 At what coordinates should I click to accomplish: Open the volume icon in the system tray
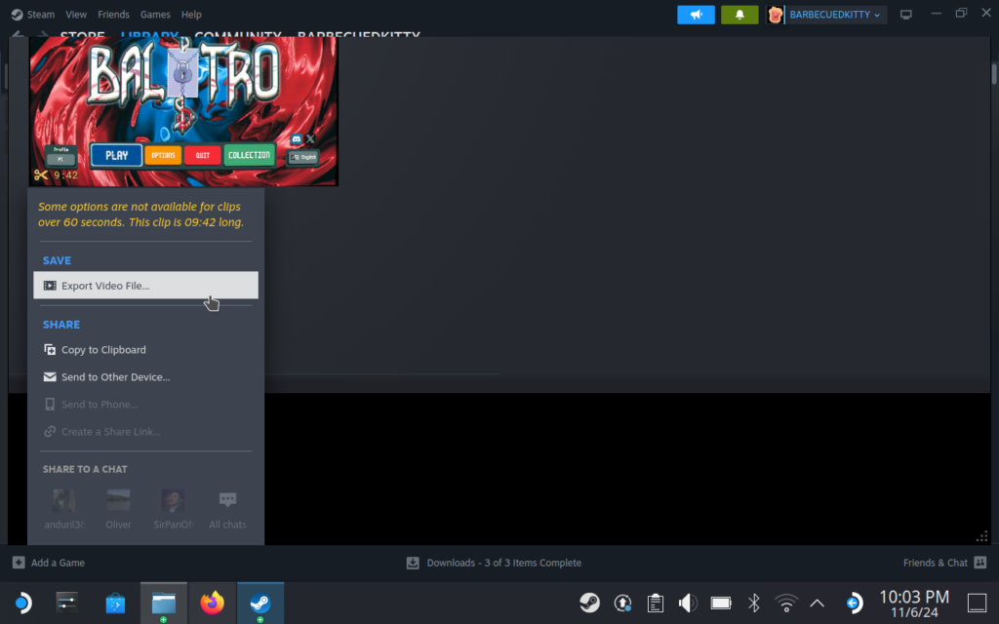pos(688,603)
